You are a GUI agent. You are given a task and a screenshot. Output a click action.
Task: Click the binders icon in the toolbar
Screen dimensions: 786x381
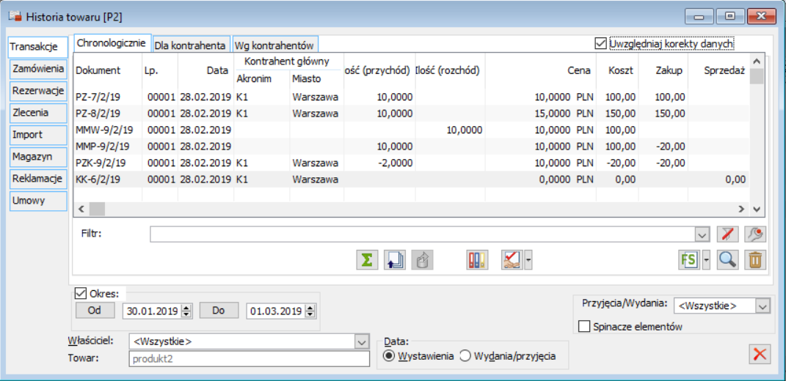pyautogui.click(x=477, y=259)
